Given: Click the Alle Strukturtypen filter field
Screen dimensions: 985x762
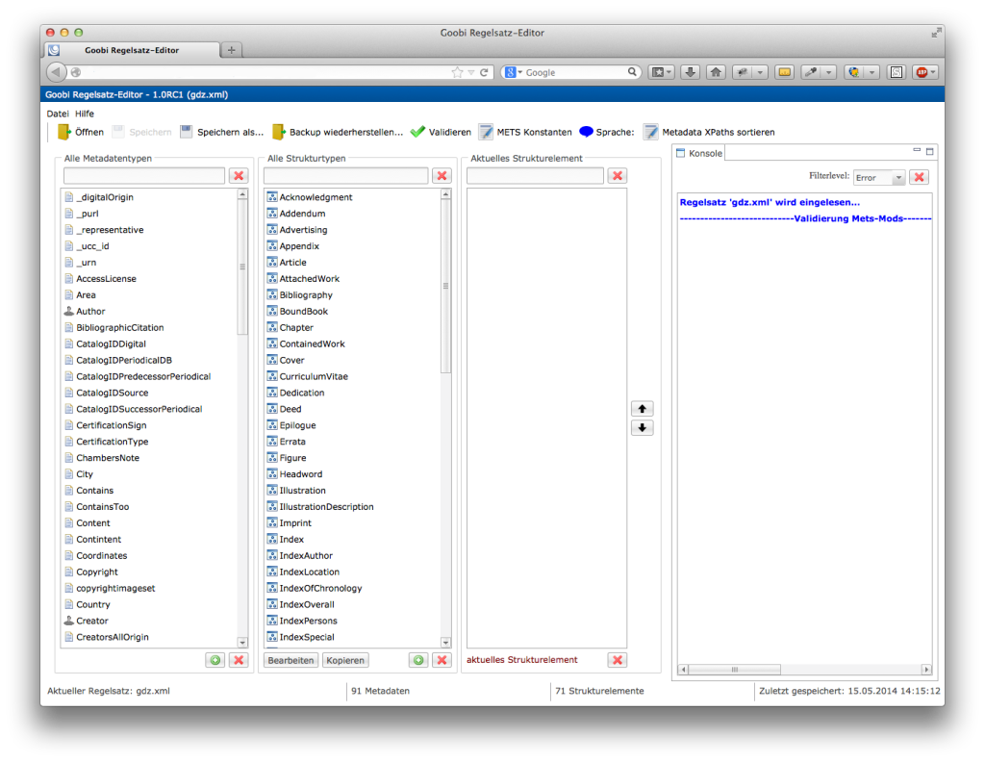Looking at the screenshot, I should pyautogui.click(x=346, y=176).
